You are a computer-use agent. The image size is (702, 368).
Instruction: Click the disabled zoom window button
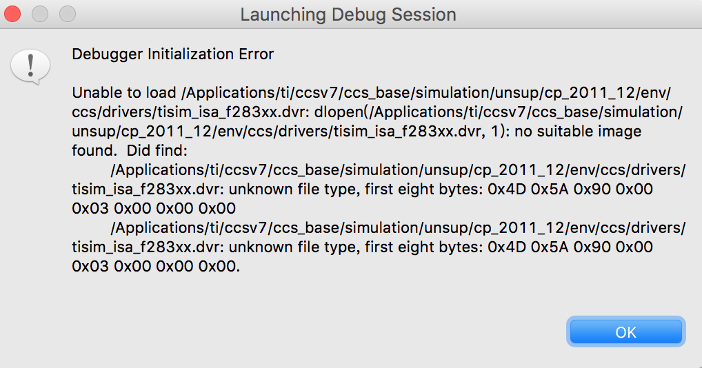67,14
